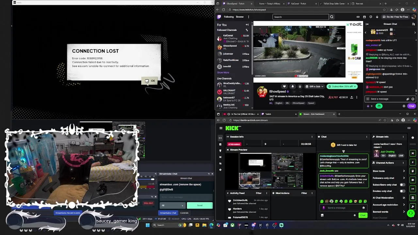The height and width of the screenshot is (235, 418).
Task: Click the red Skip Alert button
Action: click(x=148, y=203)
